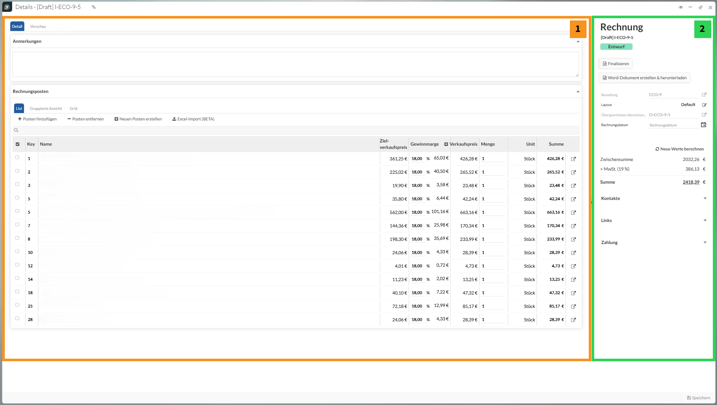Click into the Anmerkungen text area
The image size is (717, 405).
(295, 64)
